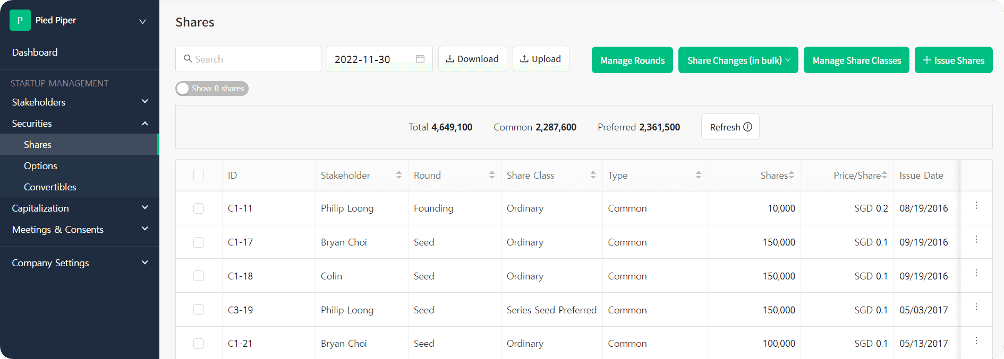Sort by Shares column arrows

coord(792,175)
